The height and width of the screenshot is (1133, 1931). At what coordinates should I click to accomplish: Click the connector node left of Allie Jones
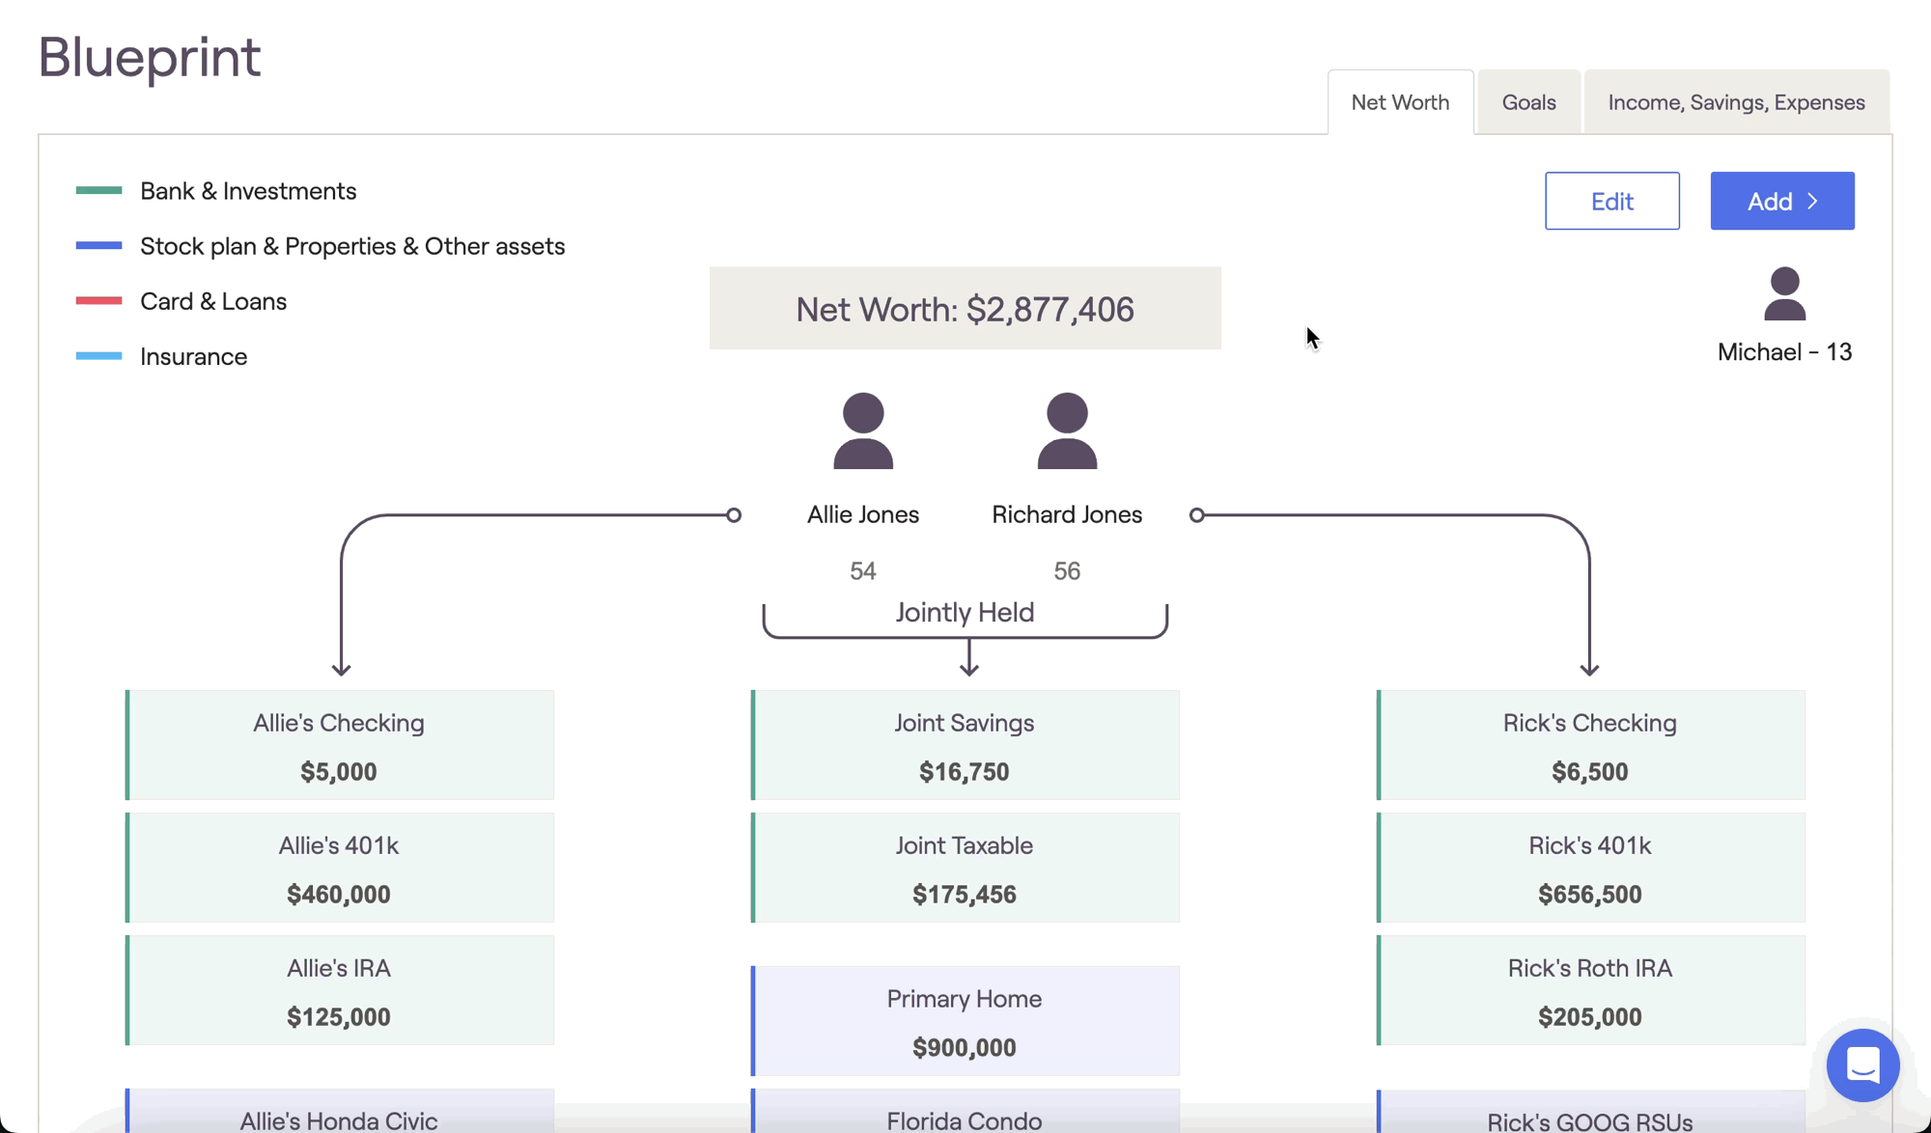coord(734,515)
